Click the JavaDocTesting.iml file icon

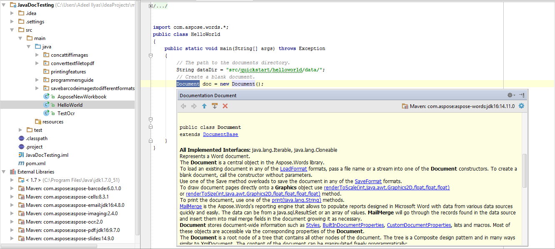(x=21, y=155)
